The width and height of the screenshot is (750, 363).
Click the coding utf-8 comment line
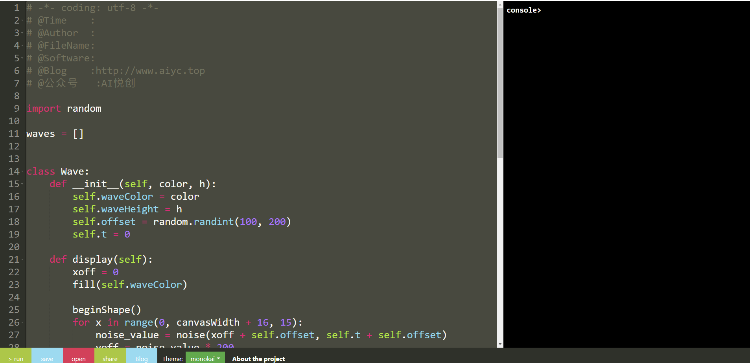(92, 8)
